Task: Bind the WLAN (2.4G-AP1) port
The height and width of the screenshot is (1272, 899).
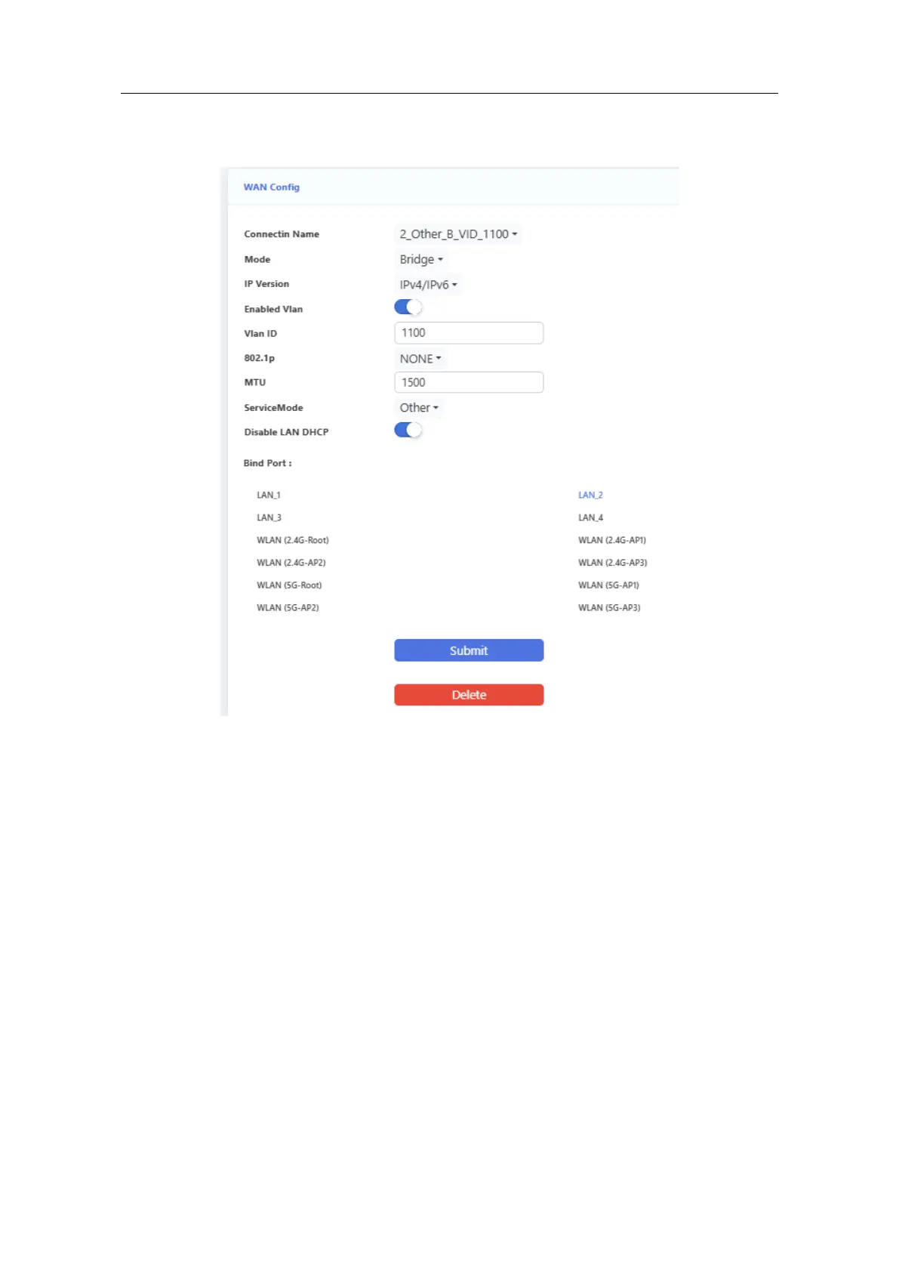Action: 611,541
